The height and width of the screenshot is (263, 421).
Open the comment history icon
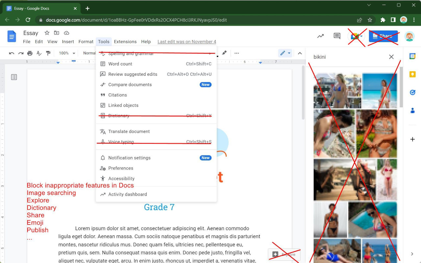[x=337, y=36]
